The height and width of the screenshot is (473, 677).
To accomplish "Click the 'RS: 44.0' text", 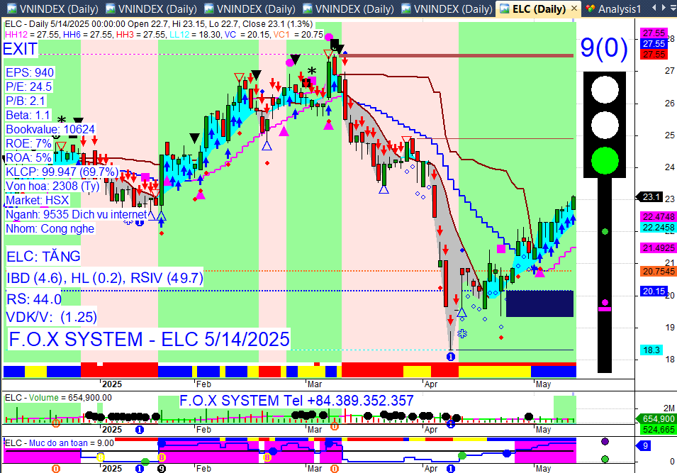I will (x=34, y=299).
